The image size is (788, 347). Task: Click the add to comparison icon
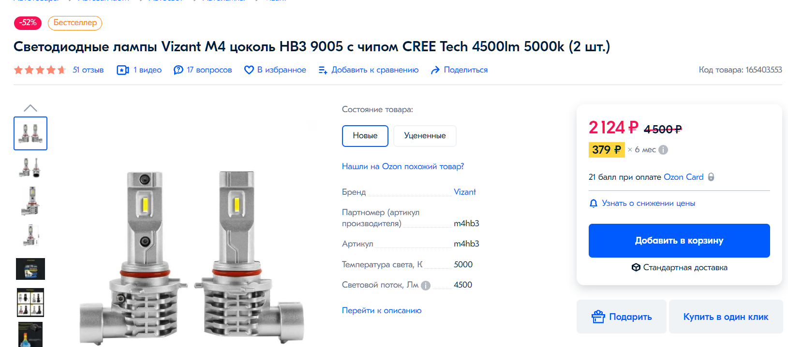tap(323, 70)
